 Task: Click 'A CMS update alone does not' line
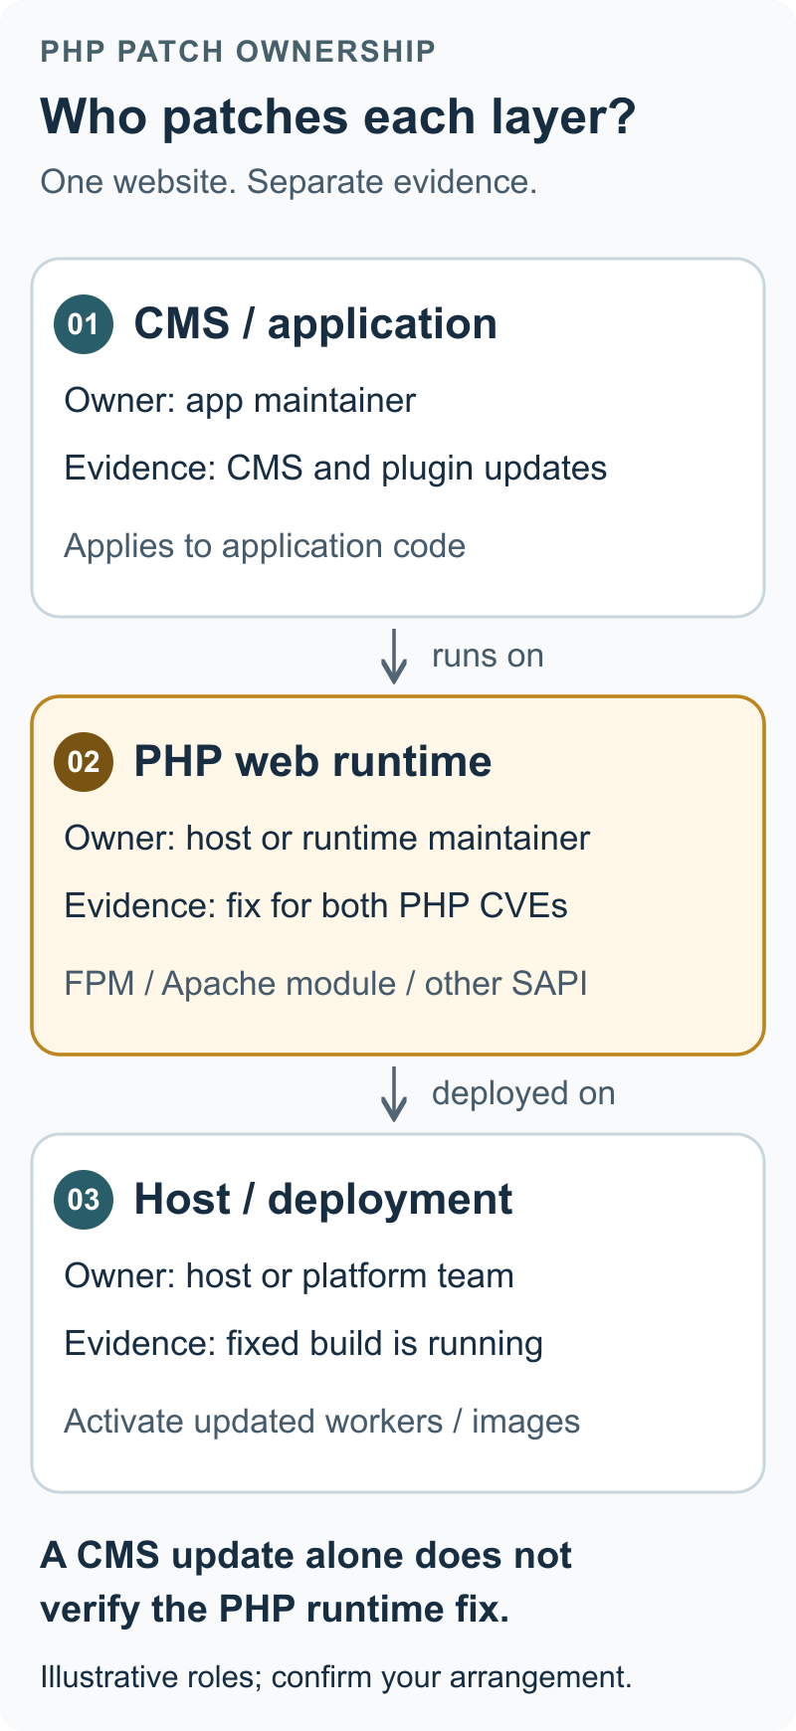tap(306, 1556)
